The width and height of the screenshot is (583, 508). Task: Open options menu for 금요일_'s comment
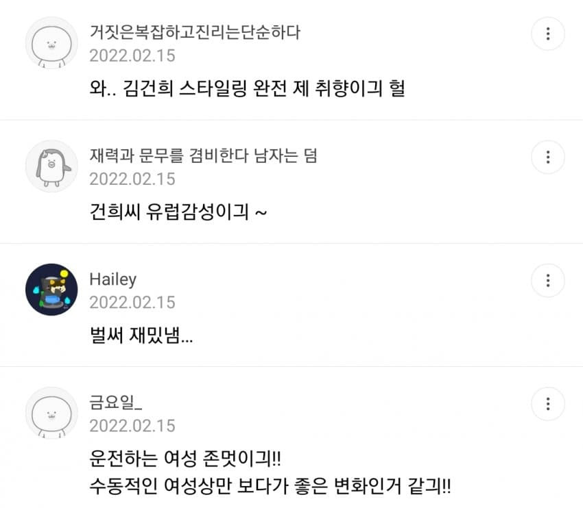point(548,404)
